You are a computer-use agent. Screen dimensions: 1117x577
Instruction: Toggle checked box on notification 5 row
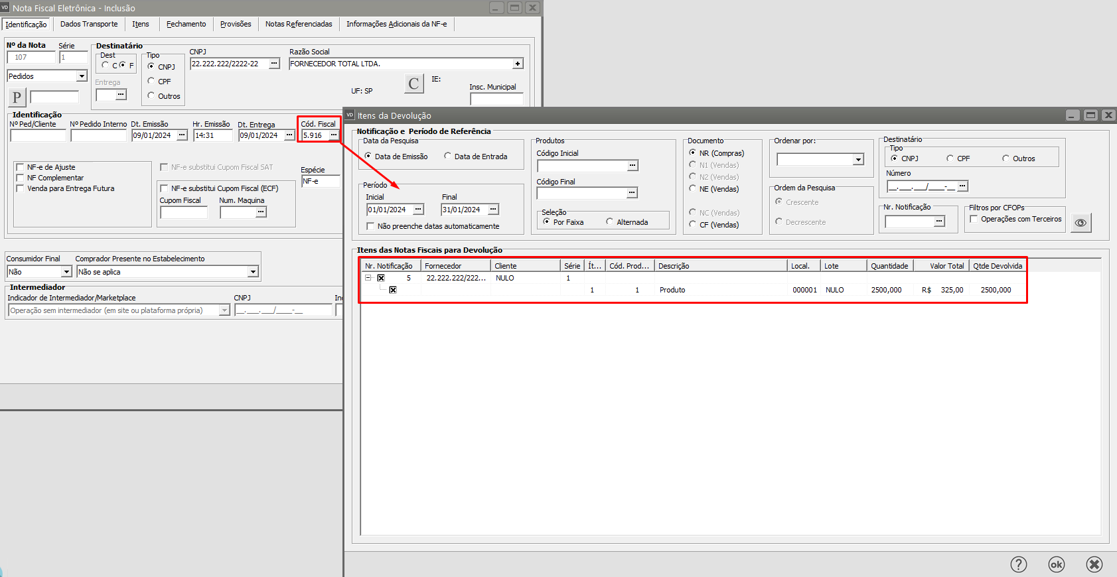tap(381, 278)
